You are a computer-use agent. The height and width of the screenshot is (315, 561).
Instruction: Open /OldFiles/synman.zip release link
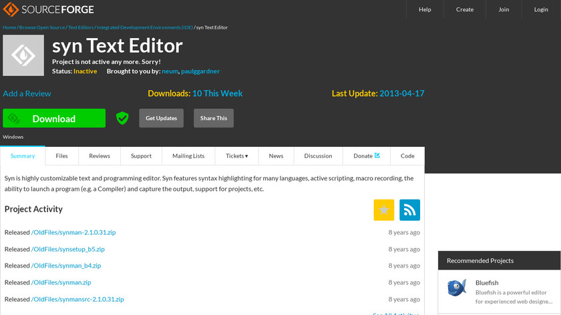click(x=61, y=282)
